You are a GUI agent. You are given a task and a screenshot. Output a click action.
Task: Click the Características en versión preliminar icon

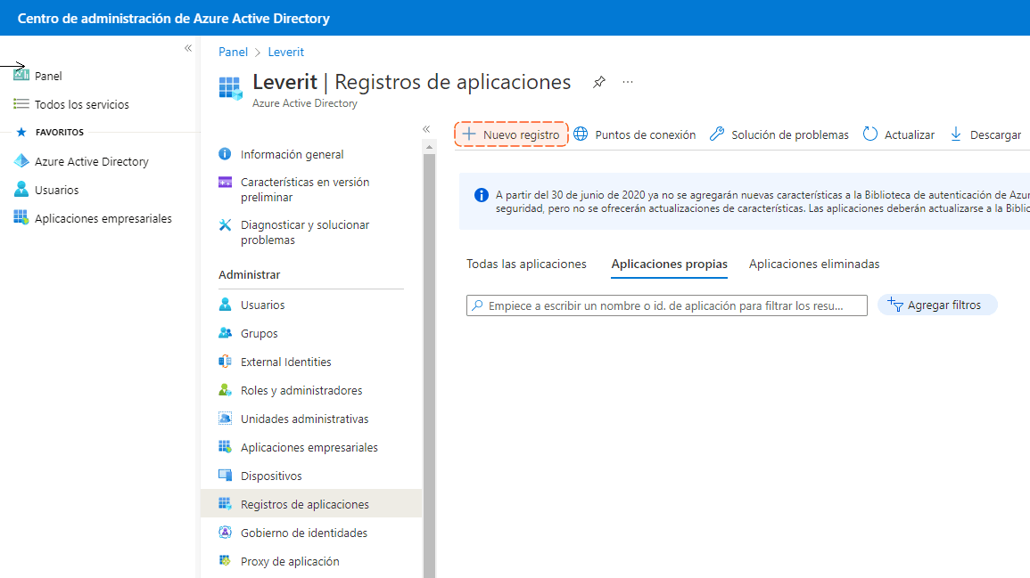click(x=225, y=182)
